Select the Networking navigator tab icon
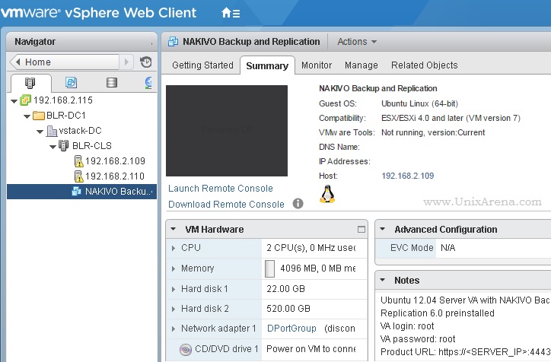This screenshot has width=551, height=362. [149, 82]
